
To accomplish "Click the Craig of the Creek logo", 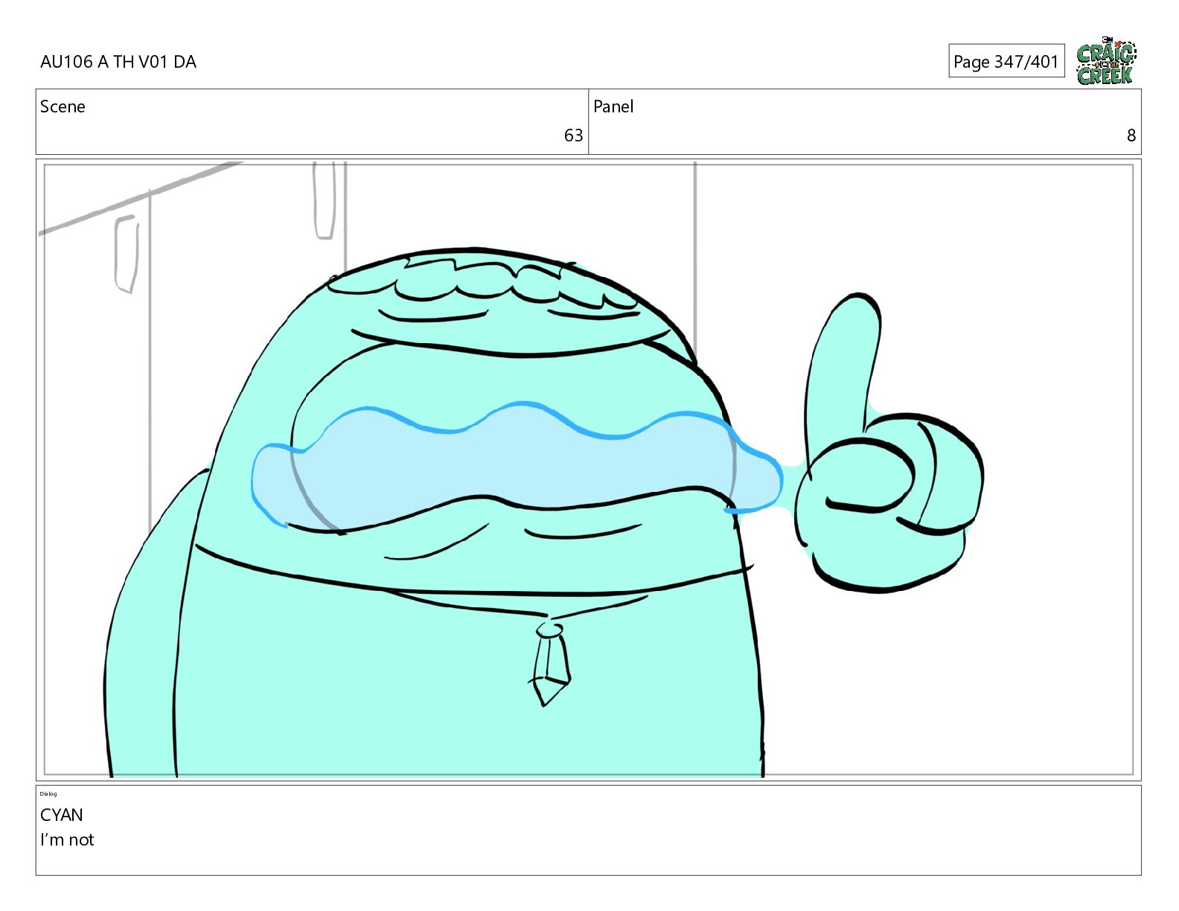I will tap(1106, 61).
